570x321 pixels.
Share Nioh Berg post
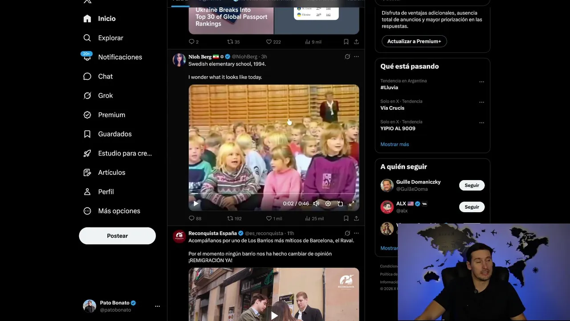(356, 218)
